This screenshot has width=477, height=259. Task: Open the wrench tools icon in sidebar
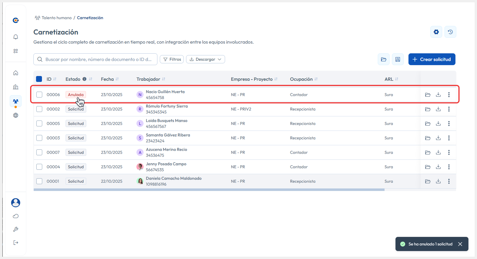click(x=16, y=229)
